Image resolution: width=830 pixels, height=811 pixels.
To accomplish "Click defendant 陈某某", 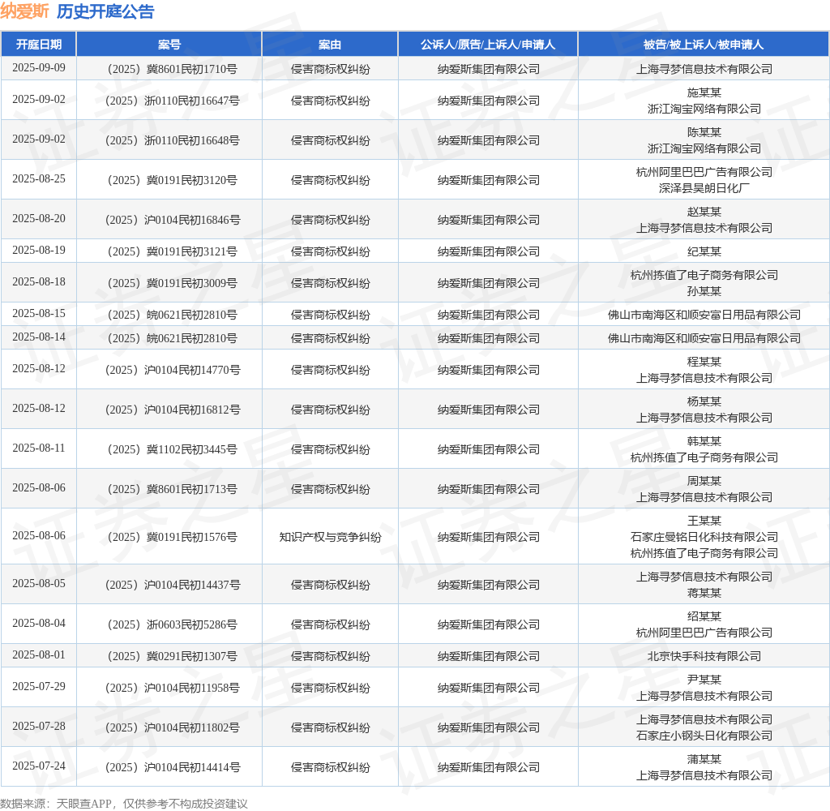I will (x=704, y=132).
